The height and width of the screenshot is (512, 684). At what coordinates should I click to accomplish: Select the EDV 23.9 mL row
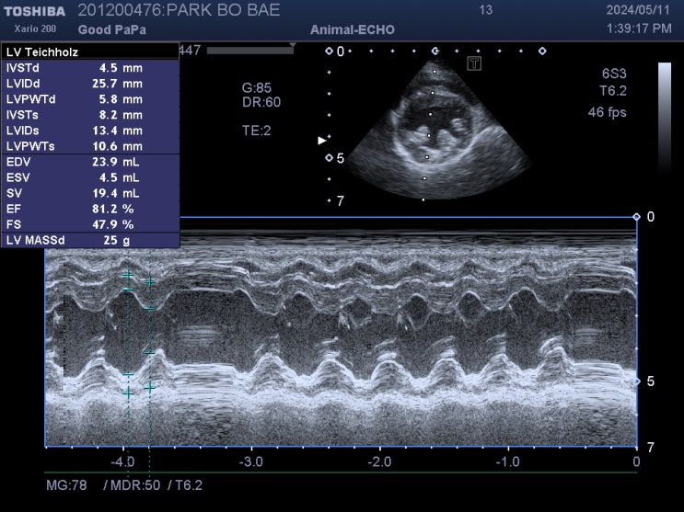(x=90, y=162)
